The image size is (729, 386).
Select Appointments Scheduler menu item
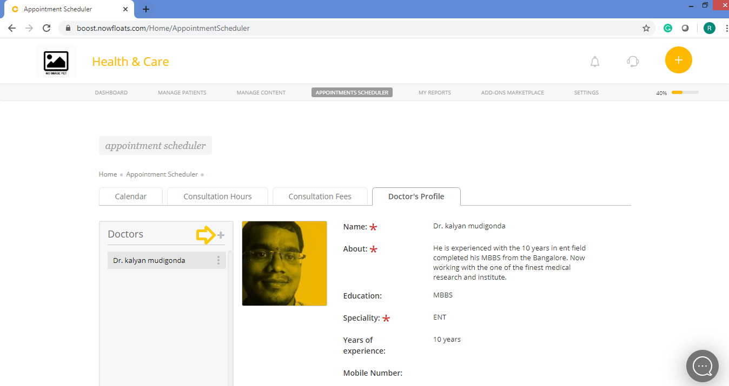pos(352,92)
